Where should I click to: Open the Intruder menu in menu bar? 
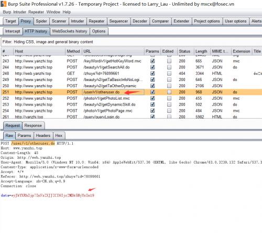tap(19, 12)
